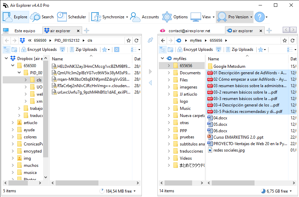Expand the Music folder in right tree
This screenshot has height=197, width=299.
(x=169, y=109)
